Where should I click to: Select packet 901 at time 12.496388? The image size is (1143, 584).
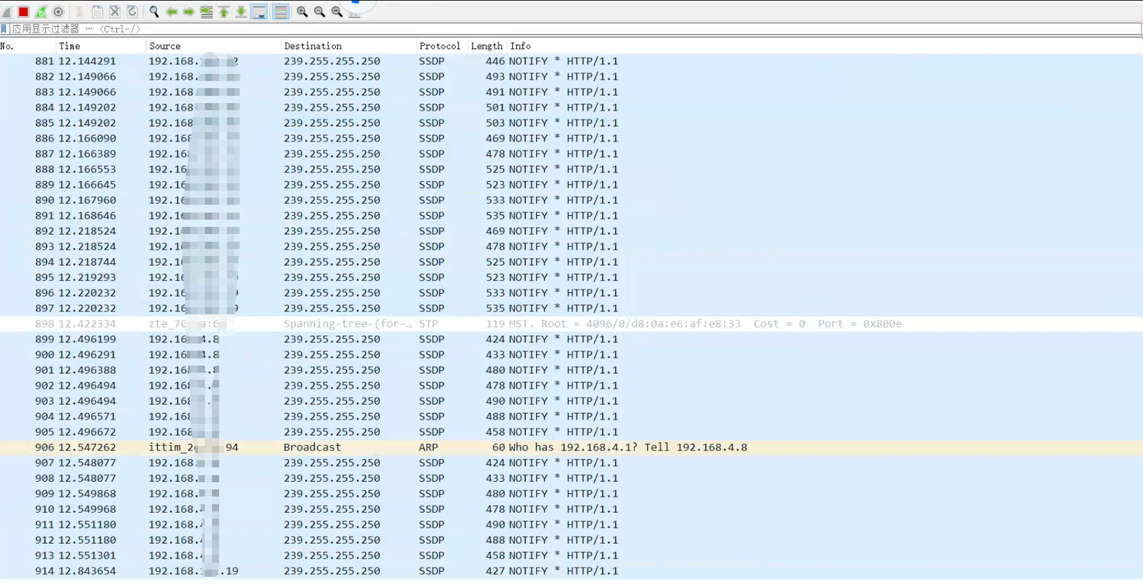571,370
